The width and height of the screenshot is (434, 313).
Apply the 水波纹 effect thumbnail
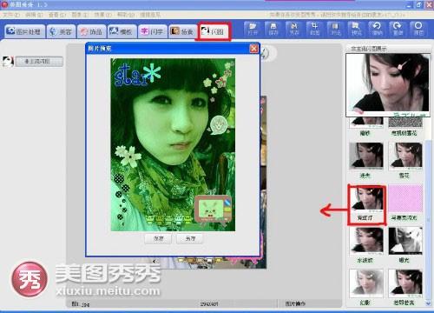click(x=366, y=241)
